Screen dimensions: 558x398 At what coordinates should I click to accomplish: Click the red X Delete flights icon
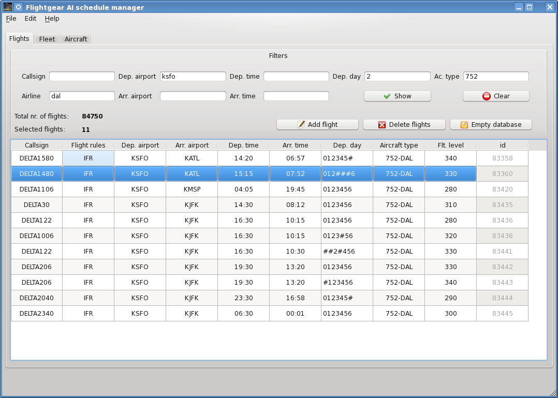[382, 125]
